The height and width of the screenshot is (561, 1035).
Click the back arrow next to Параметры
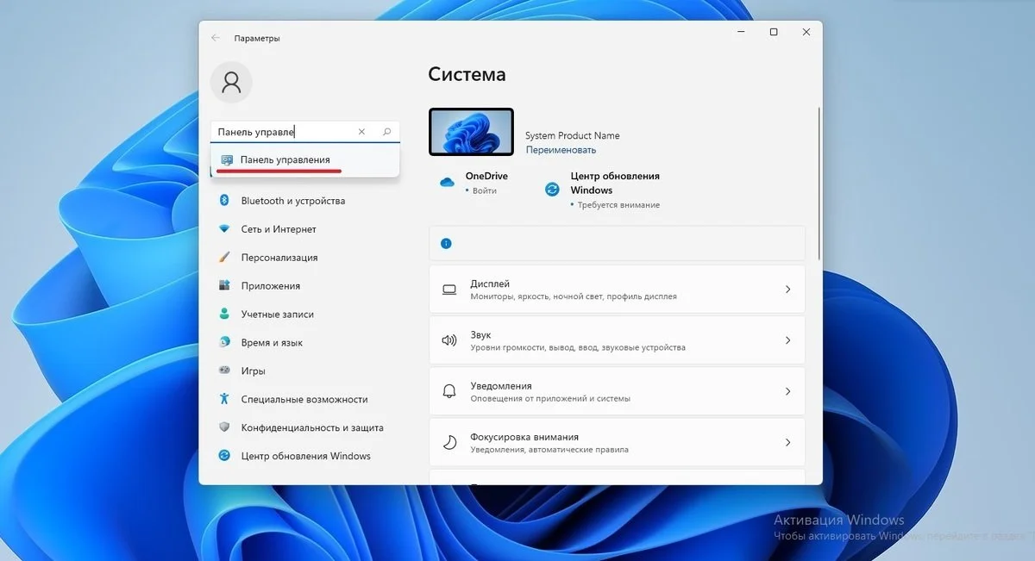coord(216,38)
